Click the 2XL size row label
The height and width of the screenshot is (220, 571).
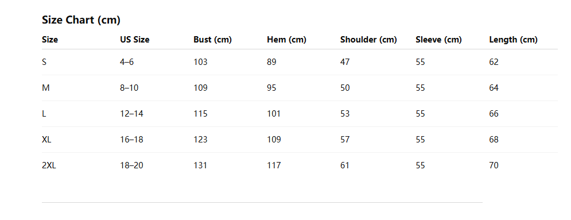49,165
